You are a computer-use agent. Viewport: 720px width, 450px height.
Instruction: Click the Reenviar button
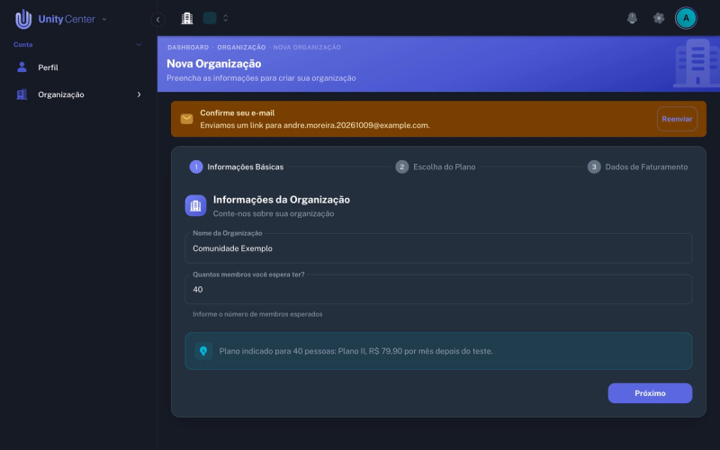677,119
